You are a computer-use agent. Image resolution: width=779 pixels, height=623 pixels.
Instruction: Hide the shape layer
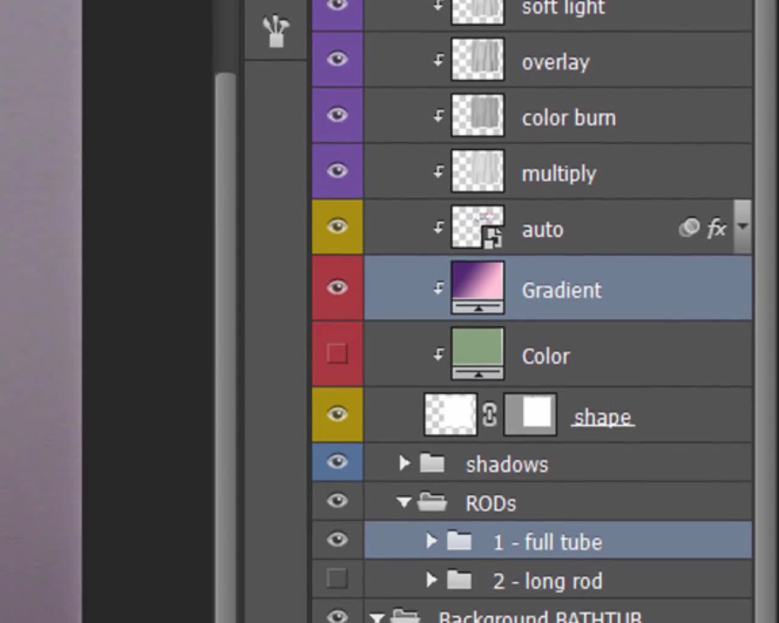[337, 414]
